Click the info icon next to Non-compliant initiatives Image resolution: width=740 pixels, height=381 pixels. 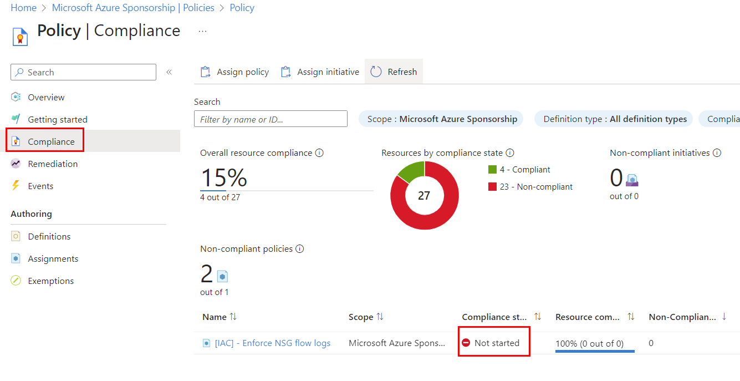click(x=717, y=153)
